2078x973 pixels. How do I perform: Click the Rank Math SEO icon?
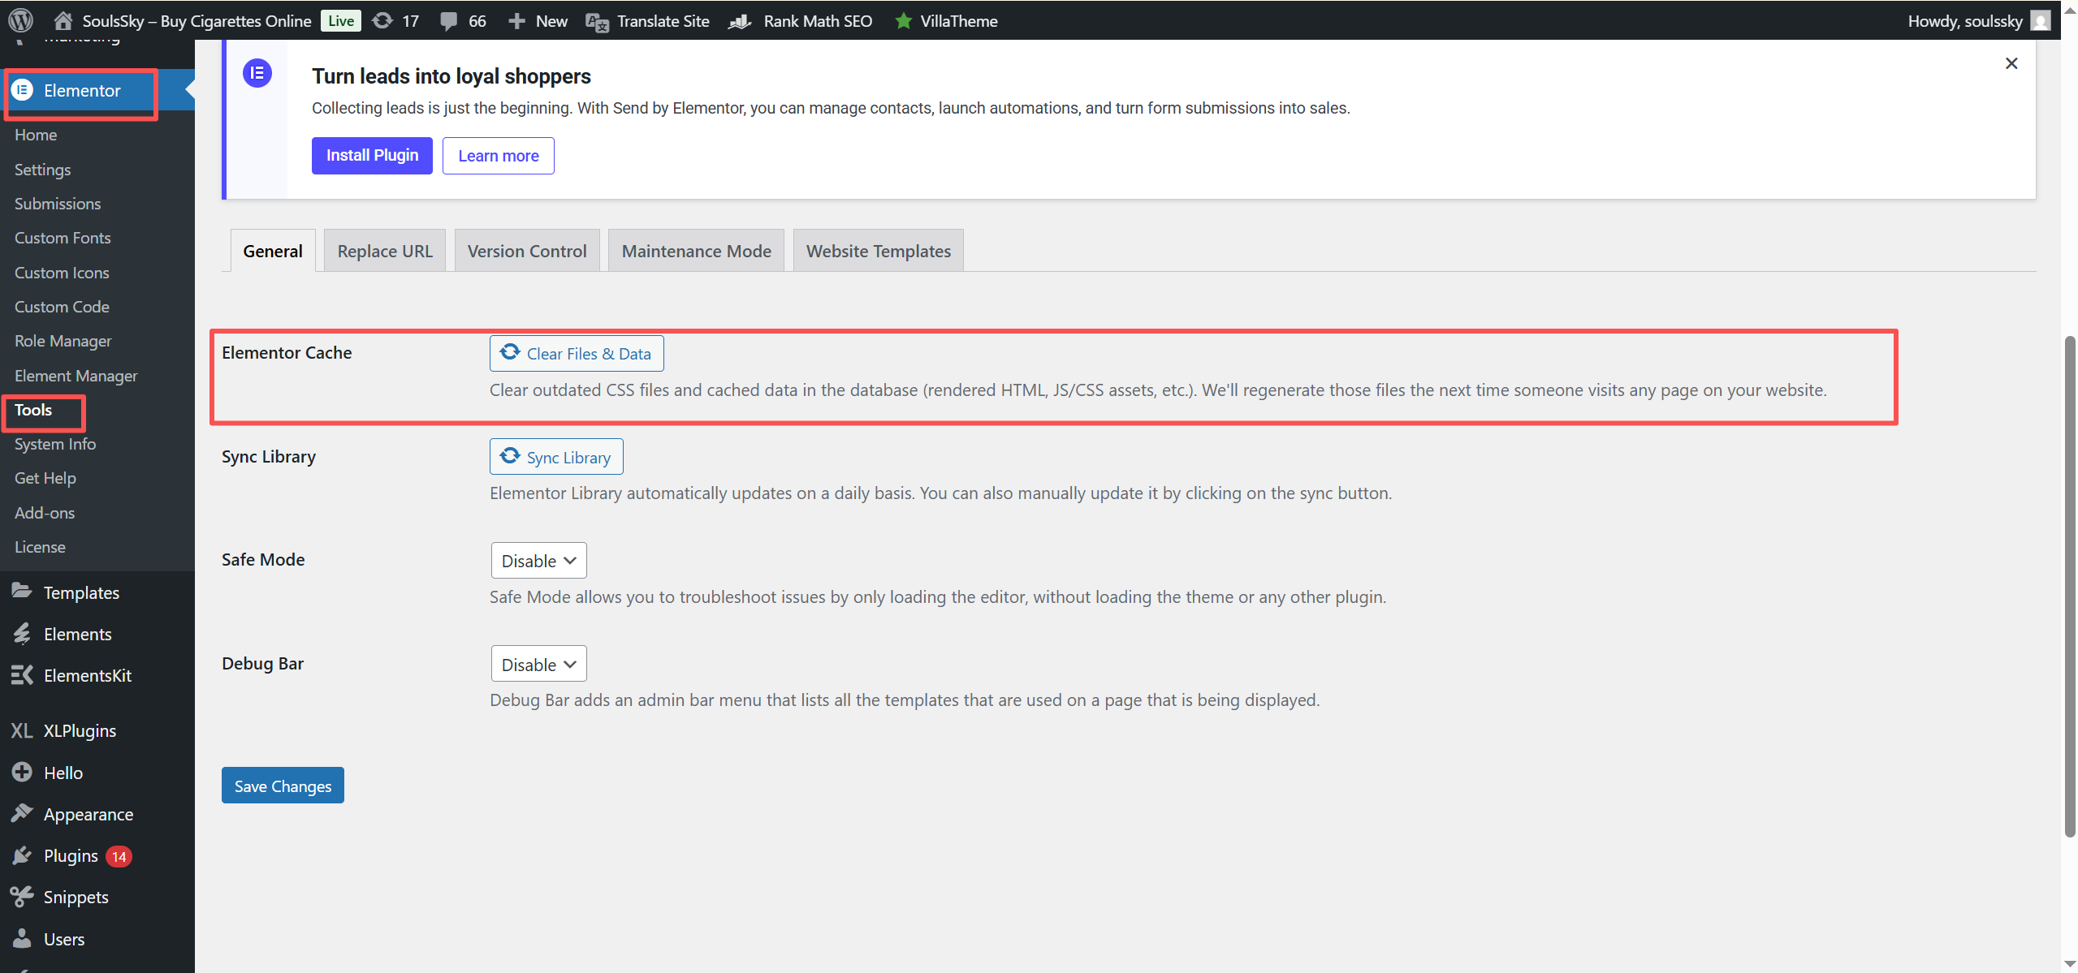[740, 21]
